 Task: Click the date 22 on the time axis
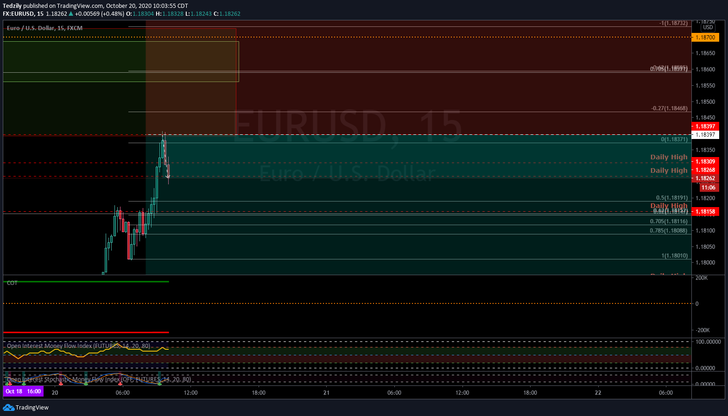[598, 393]
